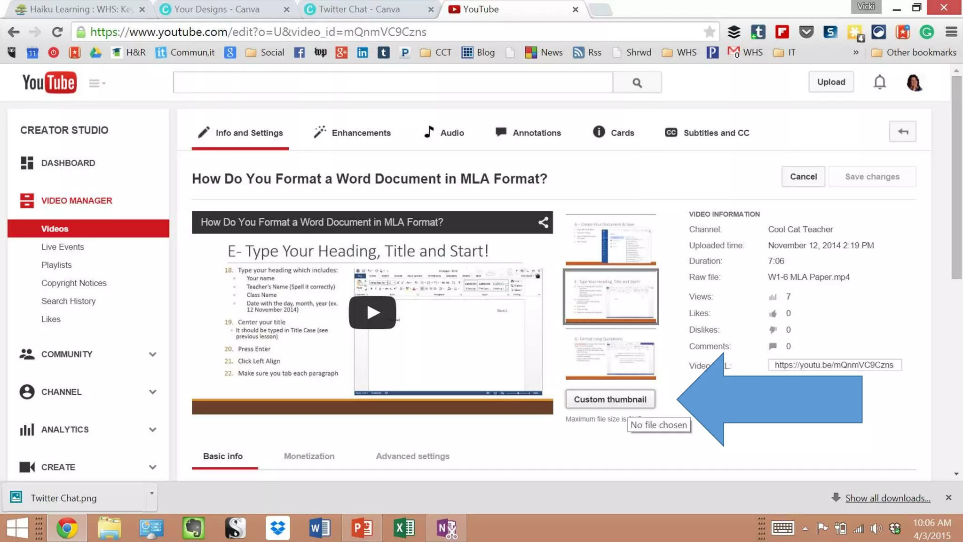Expand the Analytics section
963x542 pixels.
click(x=152, y=430)
